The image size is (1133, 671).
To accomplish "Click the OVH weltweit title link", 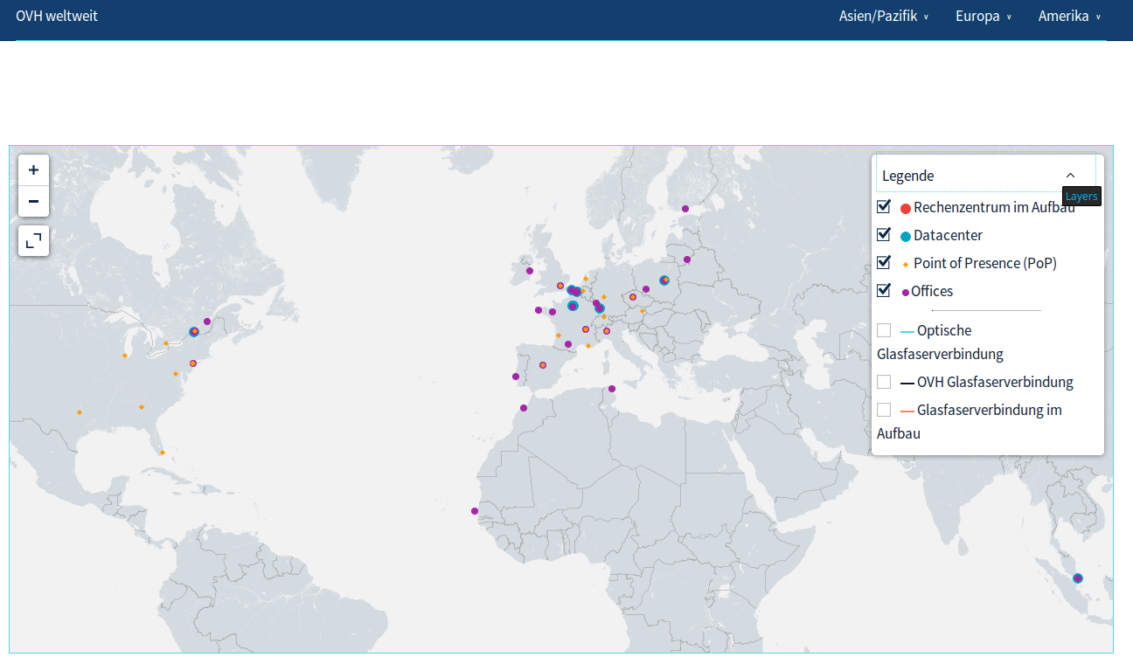I will (x=57, y=15).
